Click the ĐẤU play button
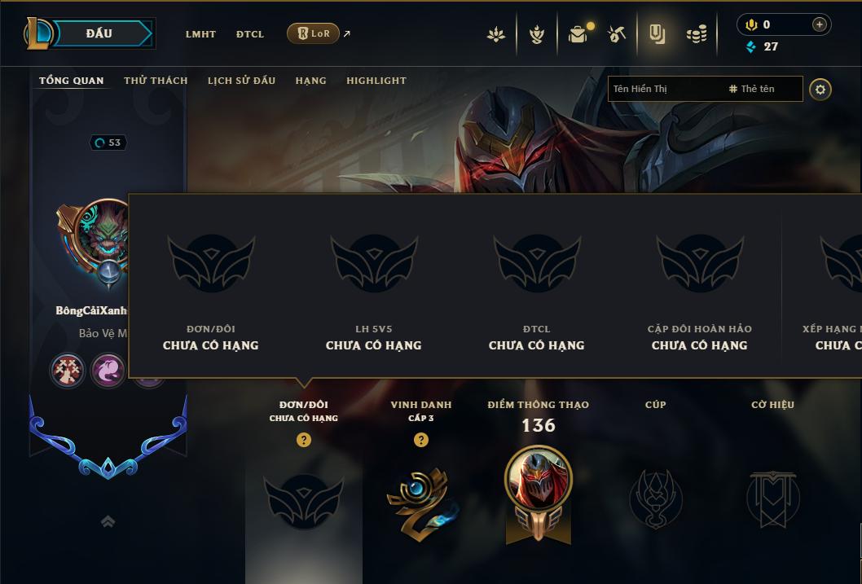862x584 pixels. coord(99,33)
